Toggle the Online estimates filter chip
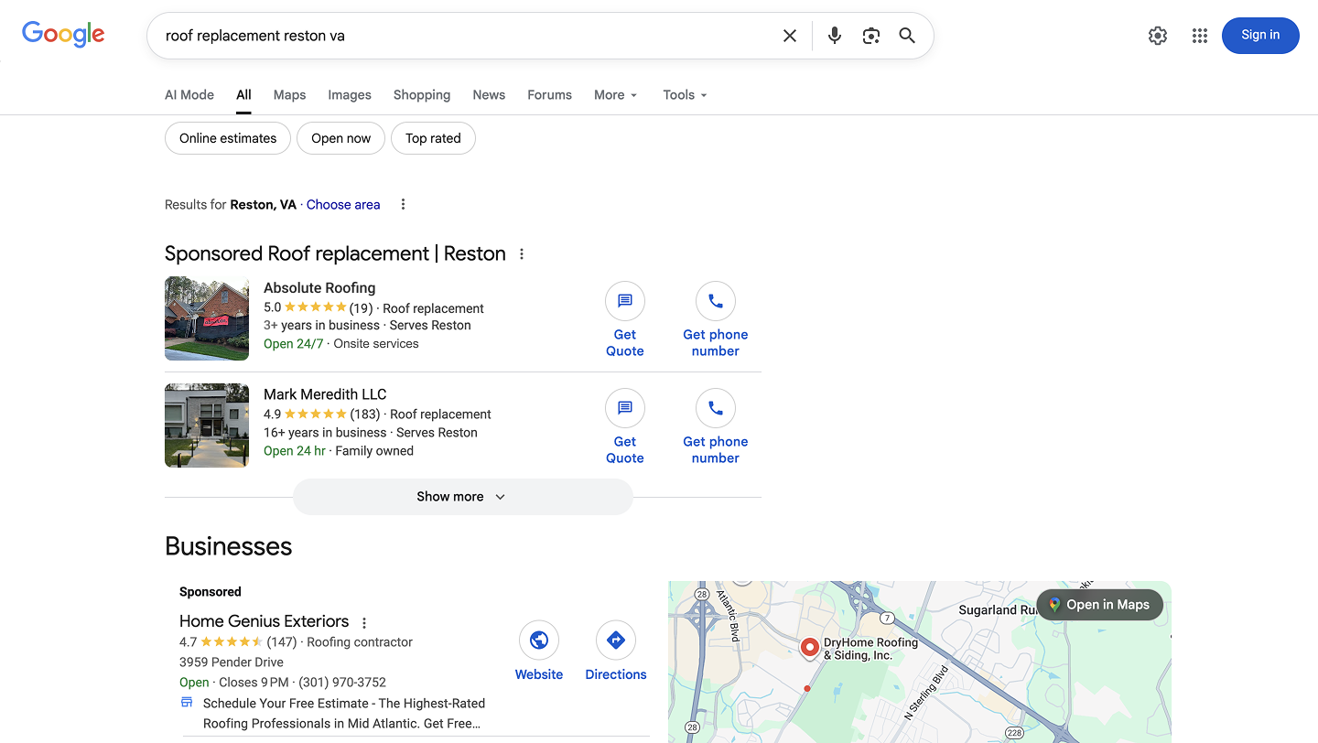 point(228,138)
